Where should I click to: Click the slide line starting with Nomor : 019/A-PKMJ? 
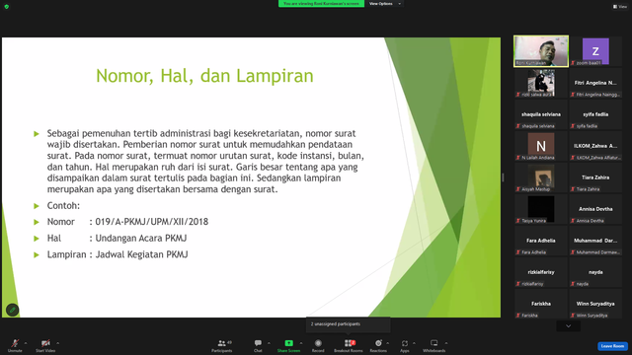127,222
